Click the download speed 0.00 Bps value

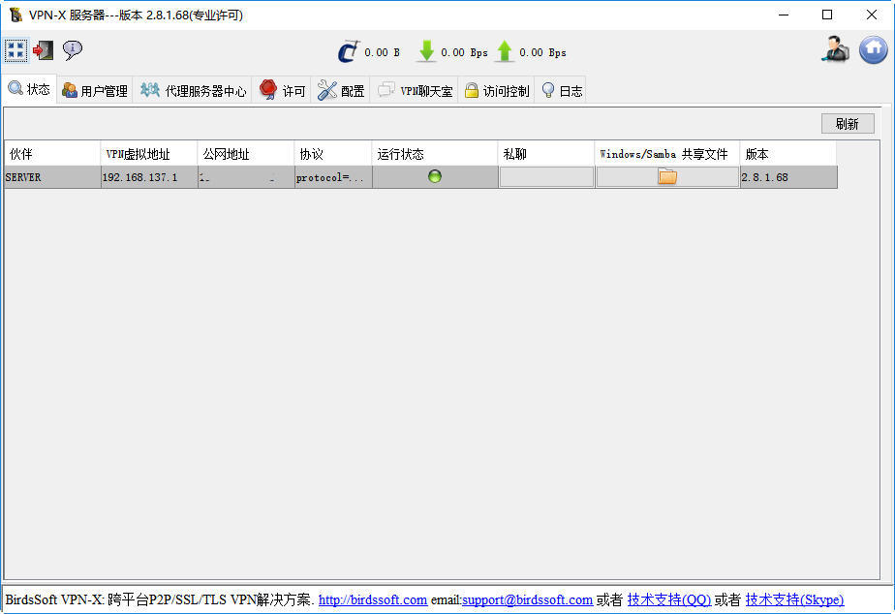point(464,52)
